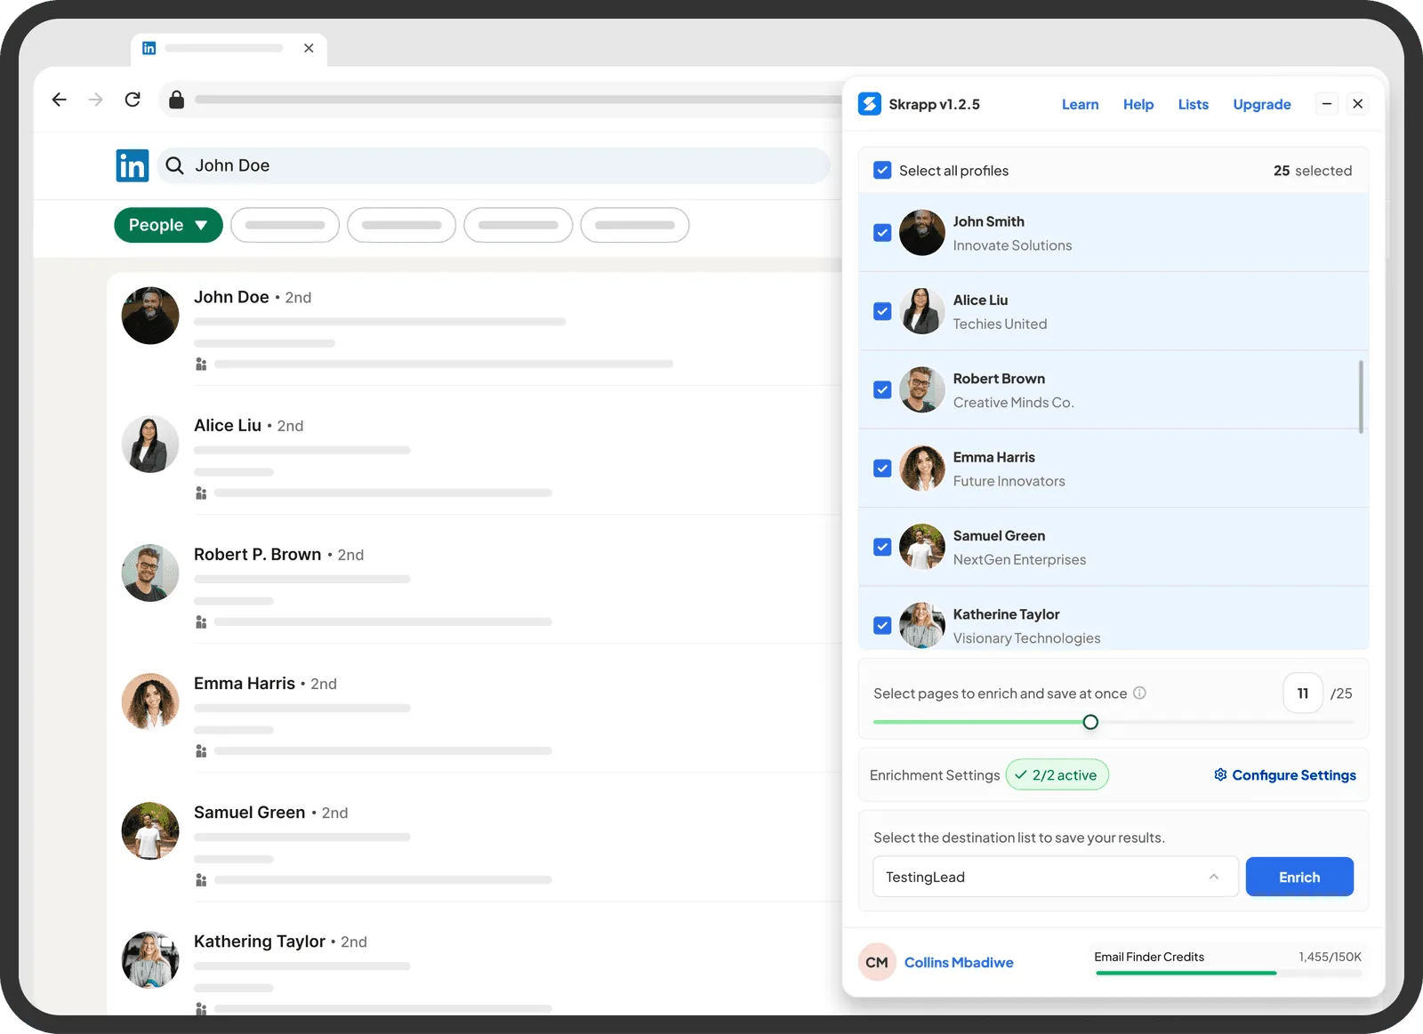
Task: Uncheck John Smith in Skrapp list
Action: tap(882, 233)
